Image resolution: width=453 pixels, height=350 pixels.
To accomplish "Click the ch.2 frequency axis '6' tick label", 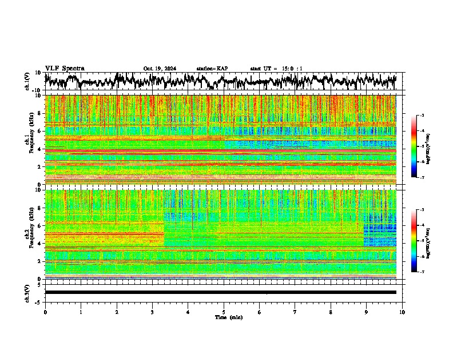I will pyautogui.click(x=40, y=226).
